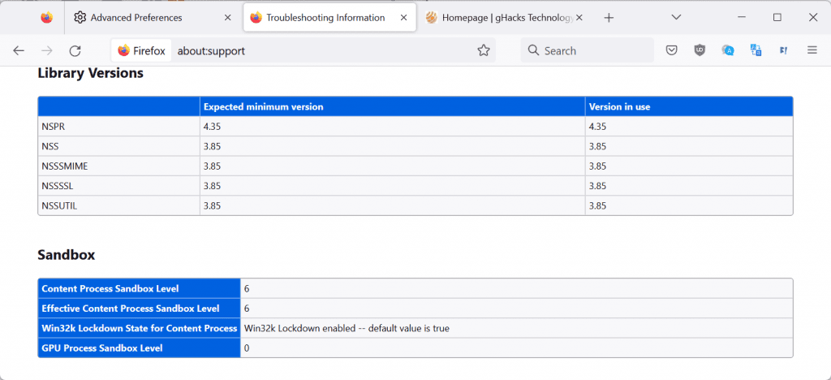831x380 pixels.
Task: Click the Library Versions heading
Action: point(91,73)
